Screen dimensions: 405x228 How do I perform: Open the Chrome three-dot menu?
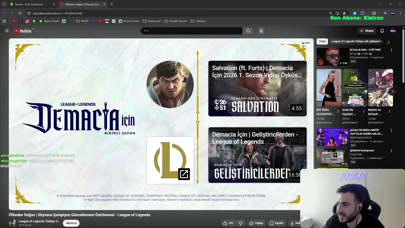pyautogui.click(x=400, y=13)
